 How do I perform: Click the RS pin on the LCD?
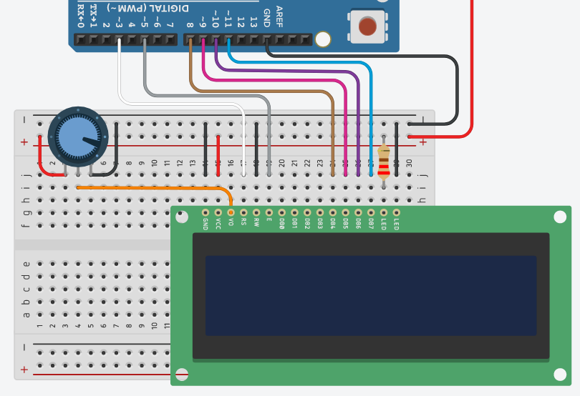[243, 212]
